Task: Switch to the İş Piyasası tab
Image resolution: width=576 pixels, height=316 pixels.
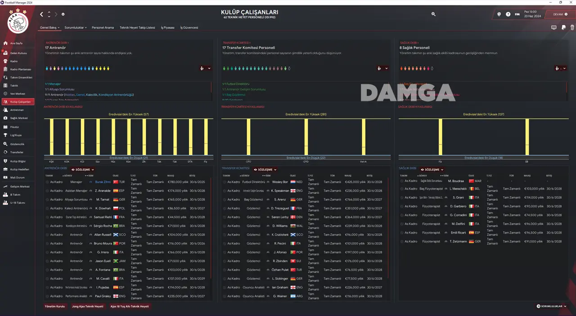Action: [x=167, y=27]
